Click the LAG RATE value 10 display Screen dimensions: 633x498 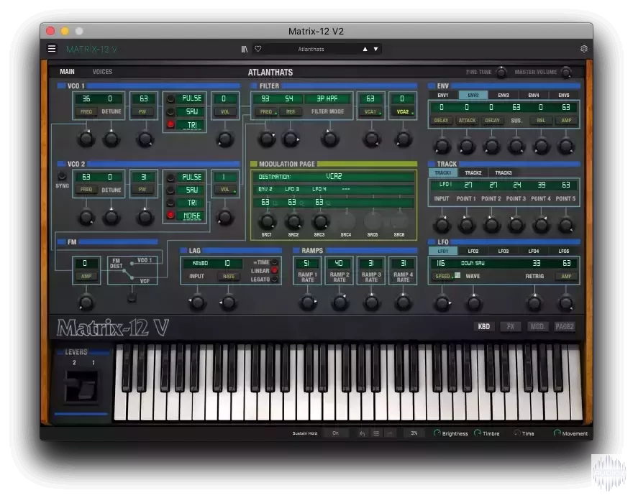pos(227,263)
